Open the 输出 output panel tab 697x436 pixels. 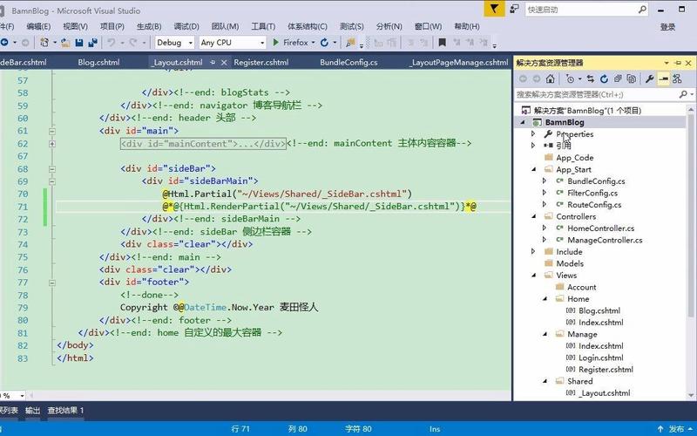coord(32,410)
